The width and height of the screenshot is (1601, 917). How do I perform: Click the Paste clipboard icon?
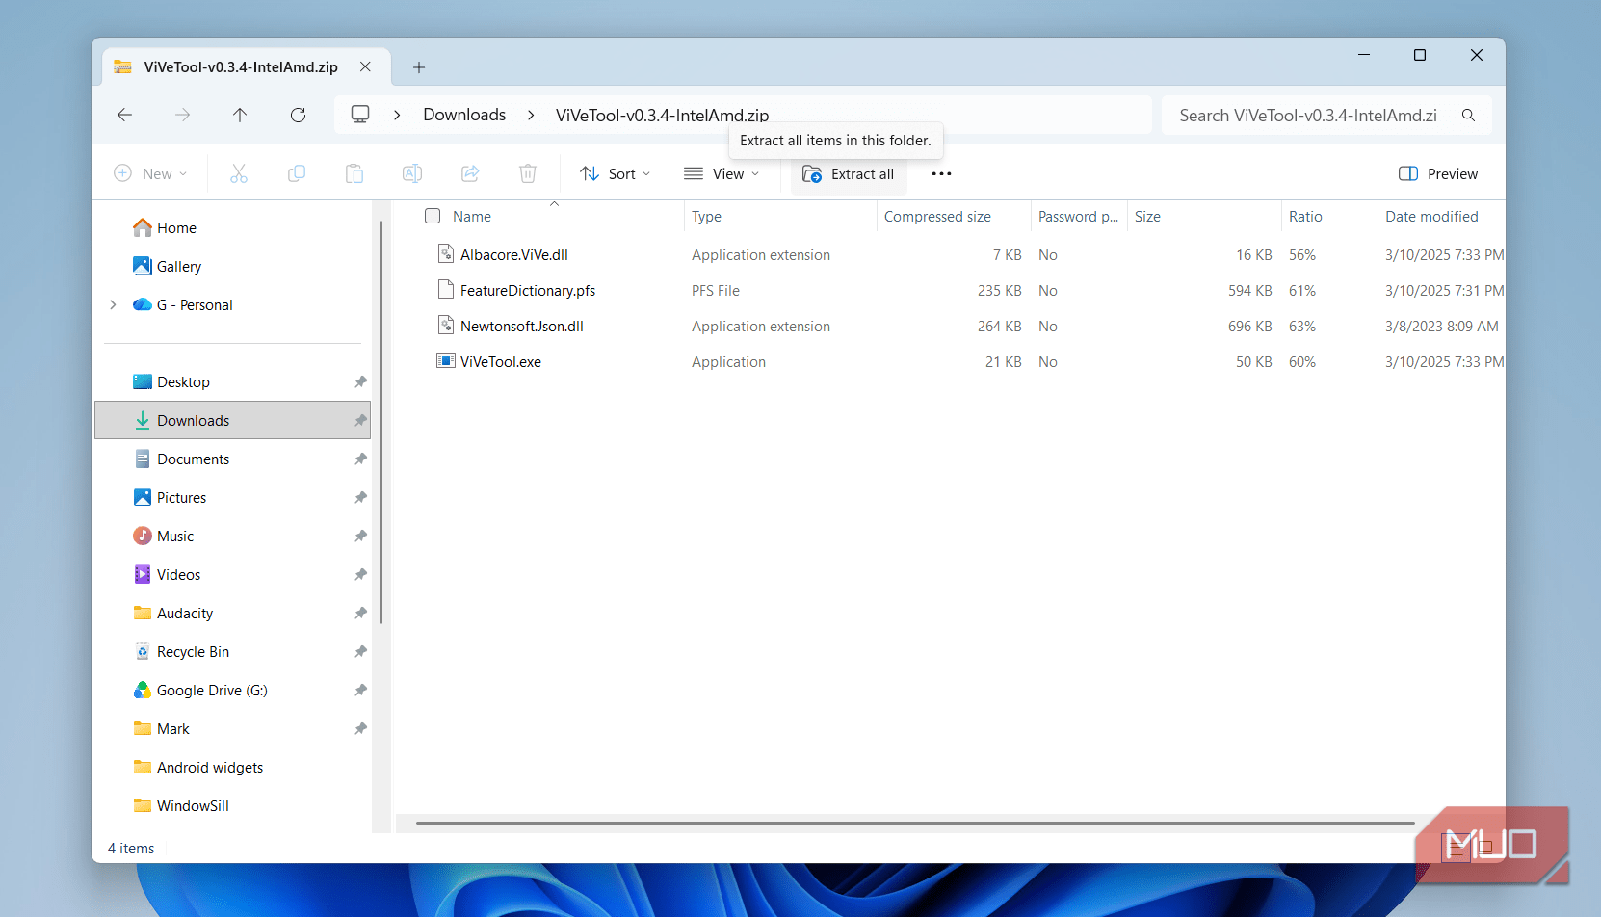354,173
